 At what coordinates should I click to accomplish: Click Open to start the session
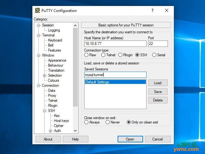[x=130, y=139]
